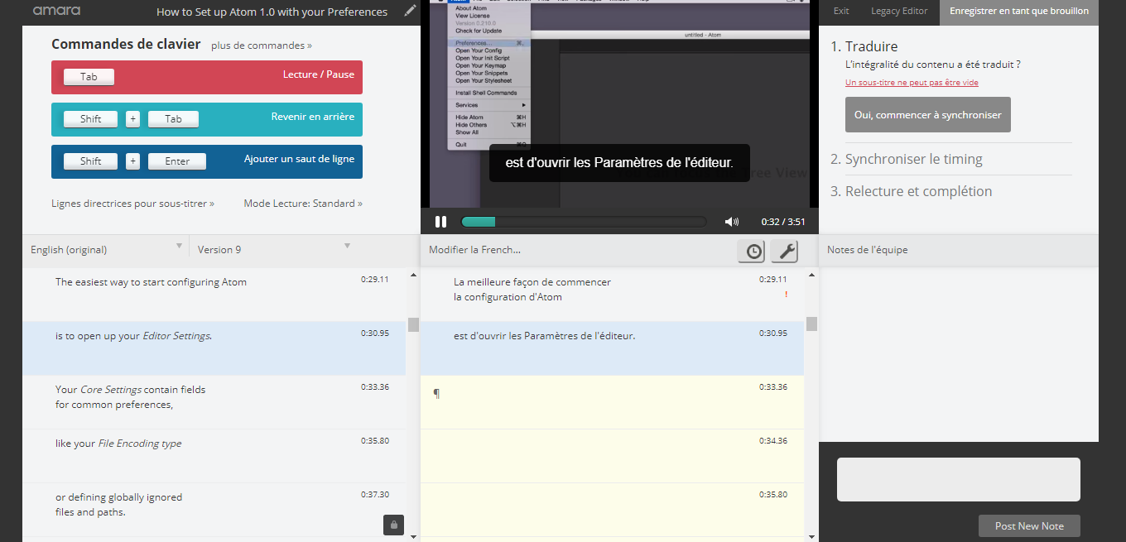Open the timing clock tool
1126x542 pixels.
[753, 252]
